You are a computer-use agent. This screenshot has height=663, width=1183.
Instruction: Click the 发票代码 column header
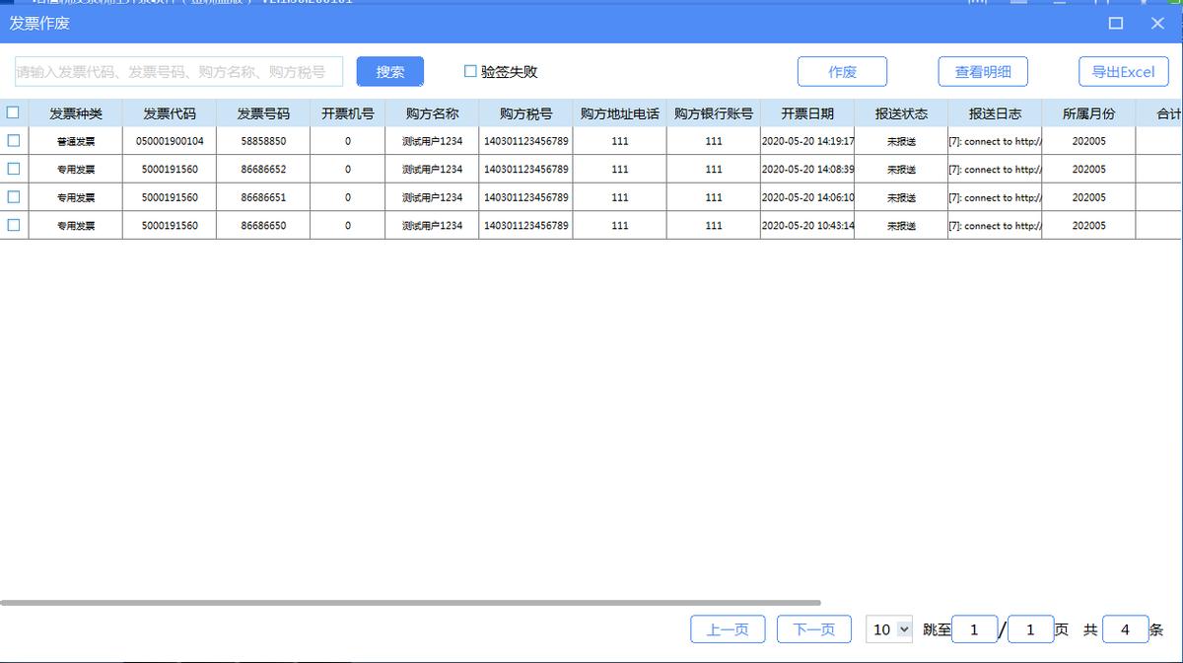coord(170,113)
